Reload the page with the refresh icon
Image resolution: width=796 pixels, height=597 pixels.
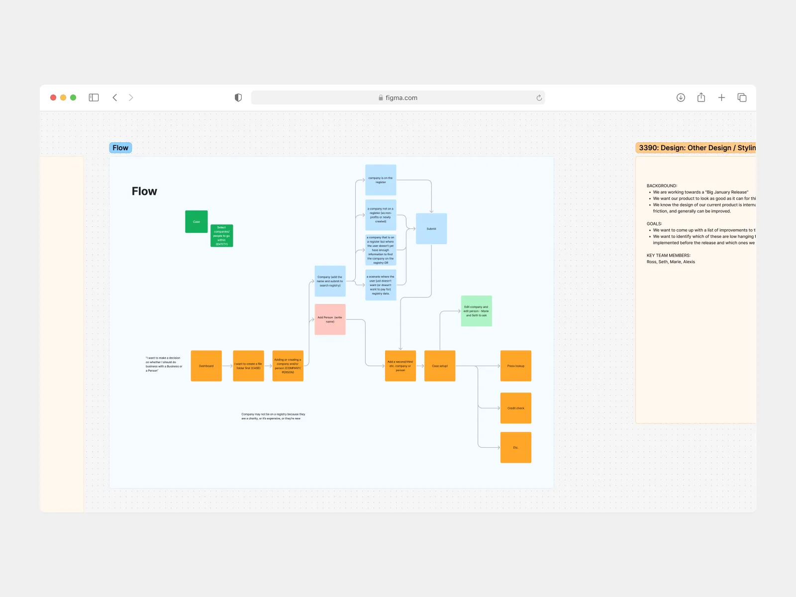[539, 98]
